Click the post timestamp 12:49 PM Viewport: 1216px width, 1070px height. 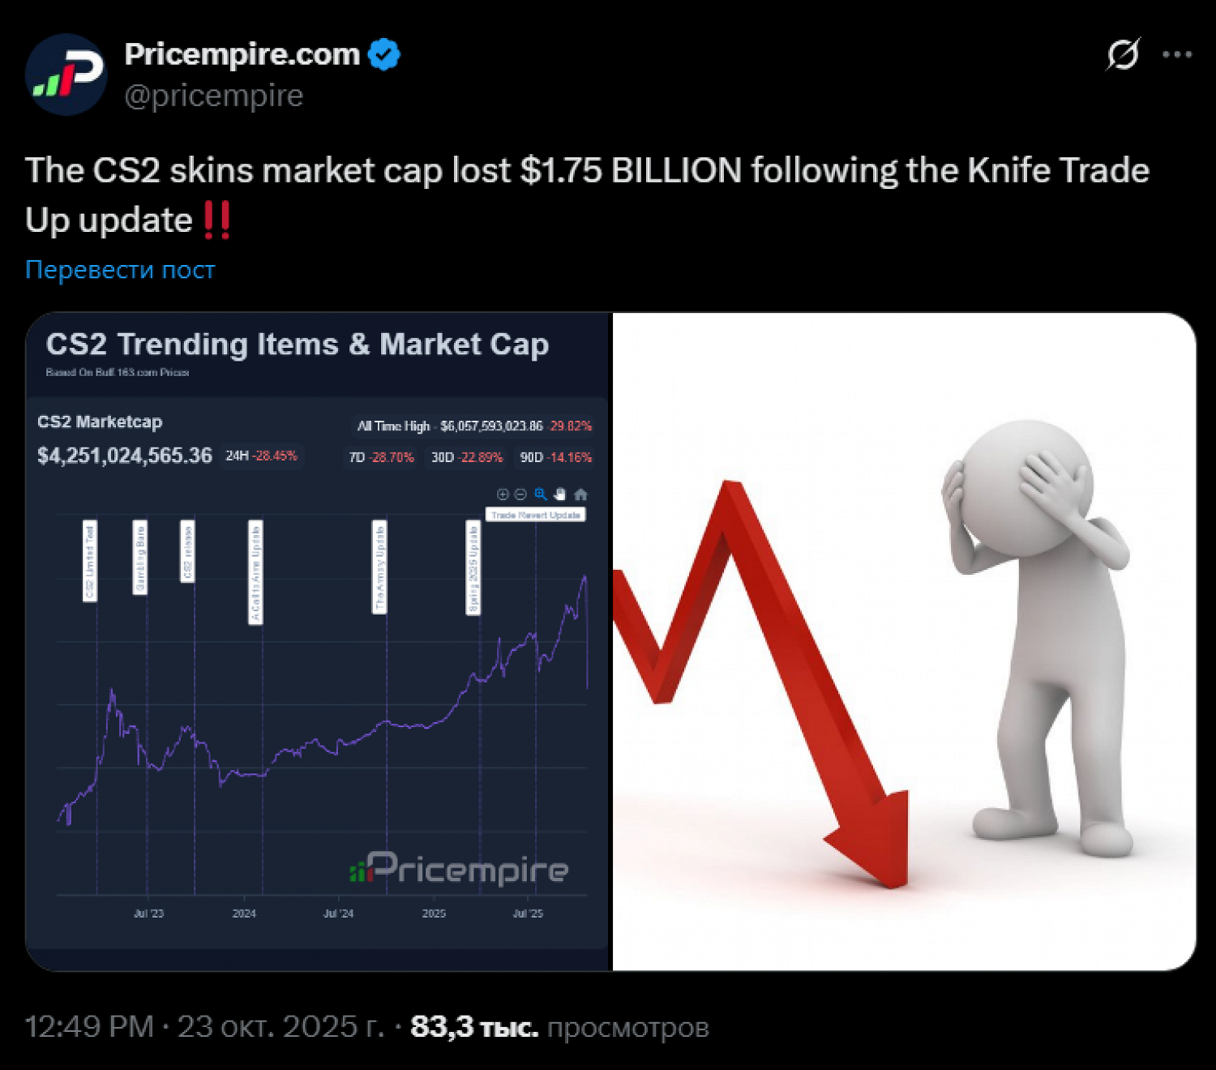[x=89, y=1026]
